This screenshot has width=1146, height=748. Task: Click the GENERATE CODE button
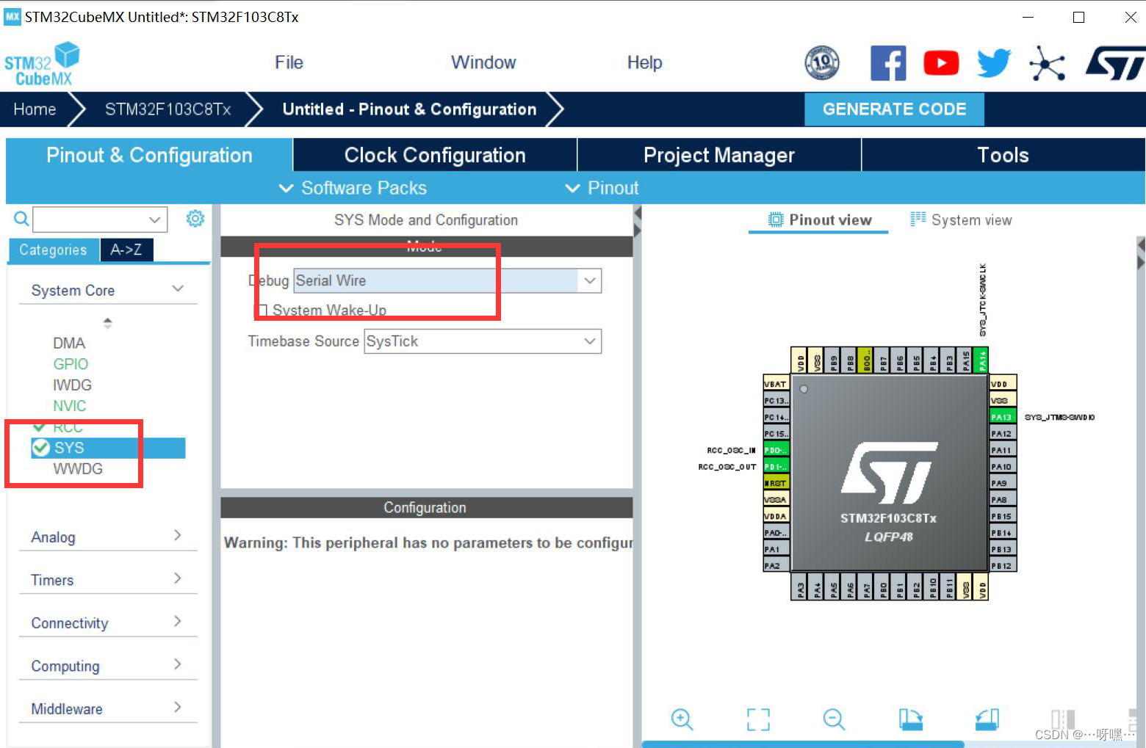(894, 109)
